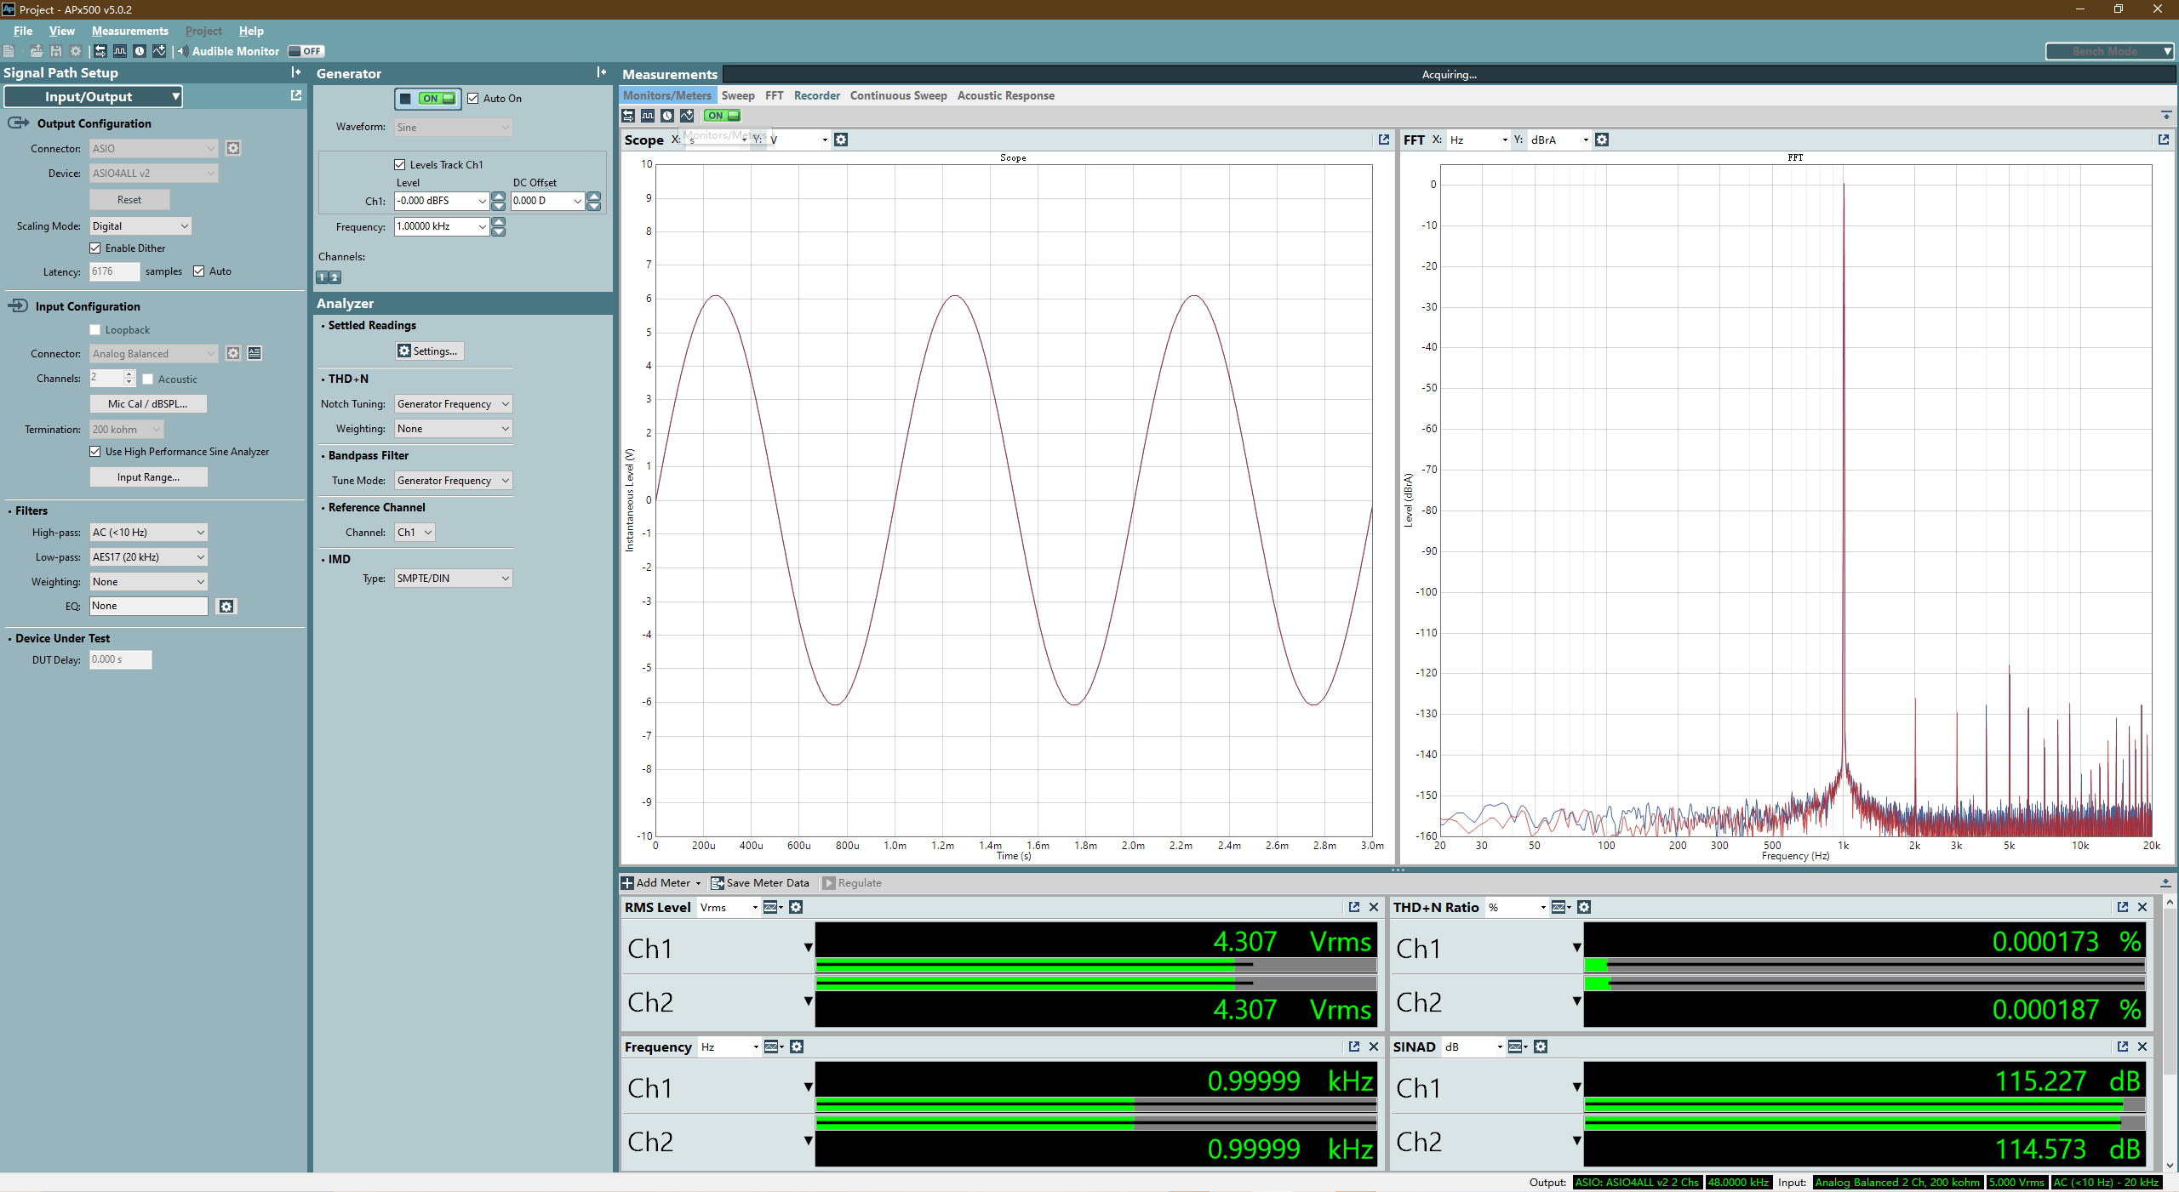Click add measurement graph icon in top toolbar
Viewport: 2179px width, 1192px height.
click(159, 51)
